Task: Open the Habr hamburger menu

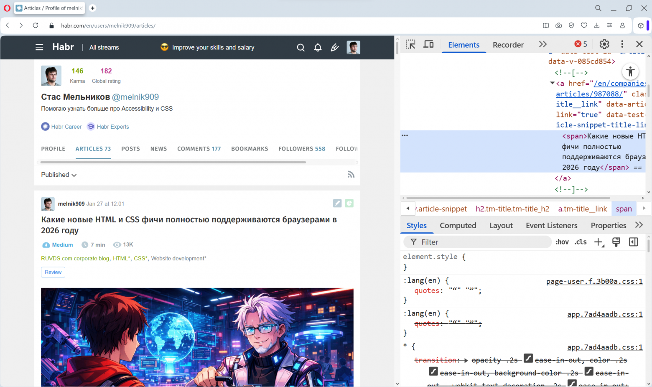Action: click(39, 47)
